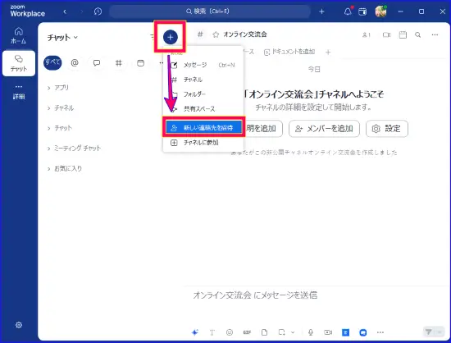Select the window-shaped filter icon beside the hash
The width and height of the screenshot is (451, 343).
pos(140,62)
